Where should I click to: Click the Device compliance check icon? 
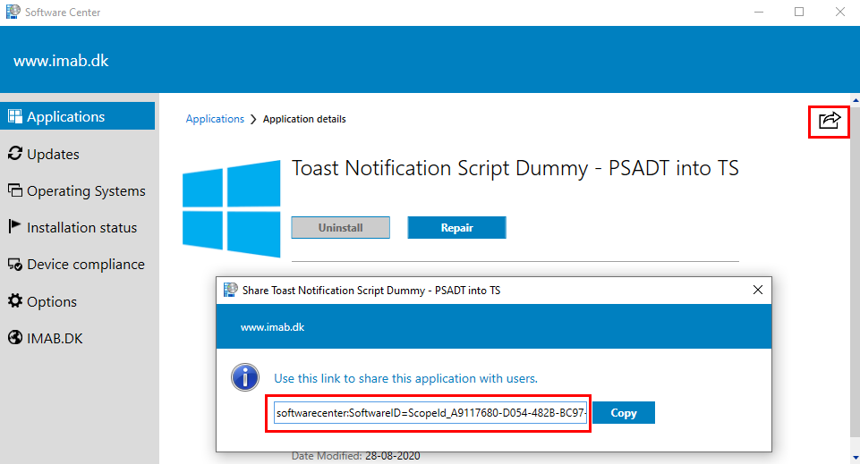point(15,264)
